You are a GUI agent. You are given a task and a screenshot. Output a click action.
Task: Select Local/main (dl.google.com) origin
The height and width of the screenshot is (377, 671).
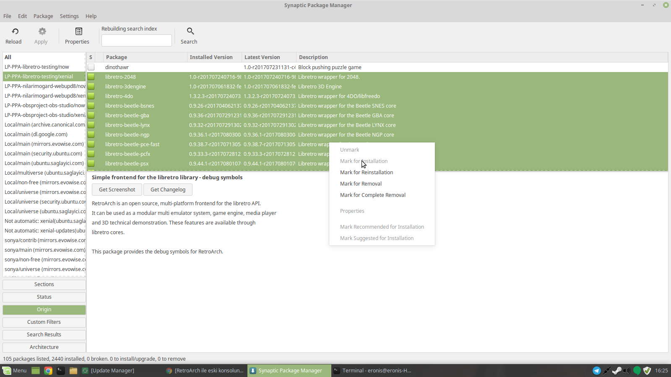tap(44, 134)
